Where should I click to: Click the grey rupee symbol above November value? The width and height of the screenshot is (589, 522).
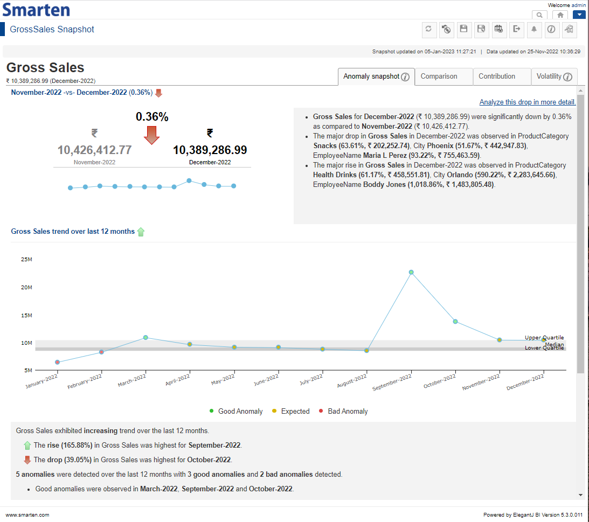95,133
